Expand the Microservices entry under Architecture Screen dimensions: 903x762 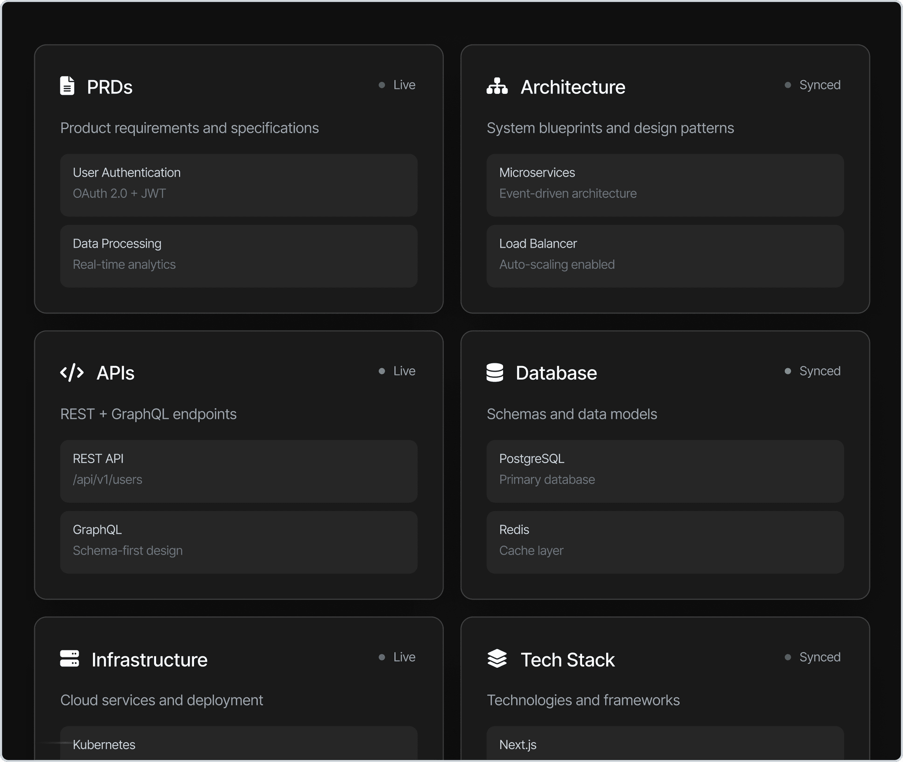tap(665, 185)
